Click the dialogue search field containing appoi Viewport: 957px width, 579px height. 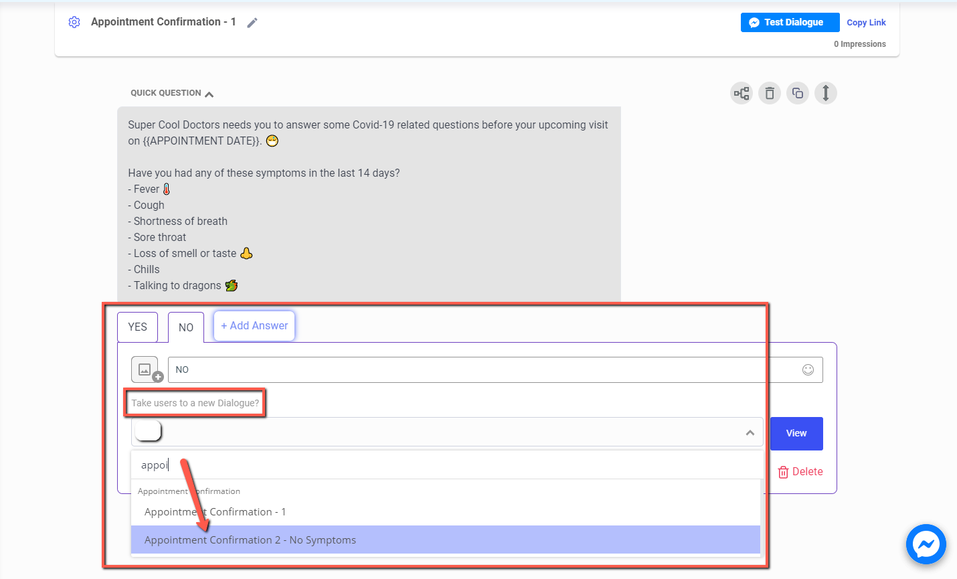click(x=446, y=465)
